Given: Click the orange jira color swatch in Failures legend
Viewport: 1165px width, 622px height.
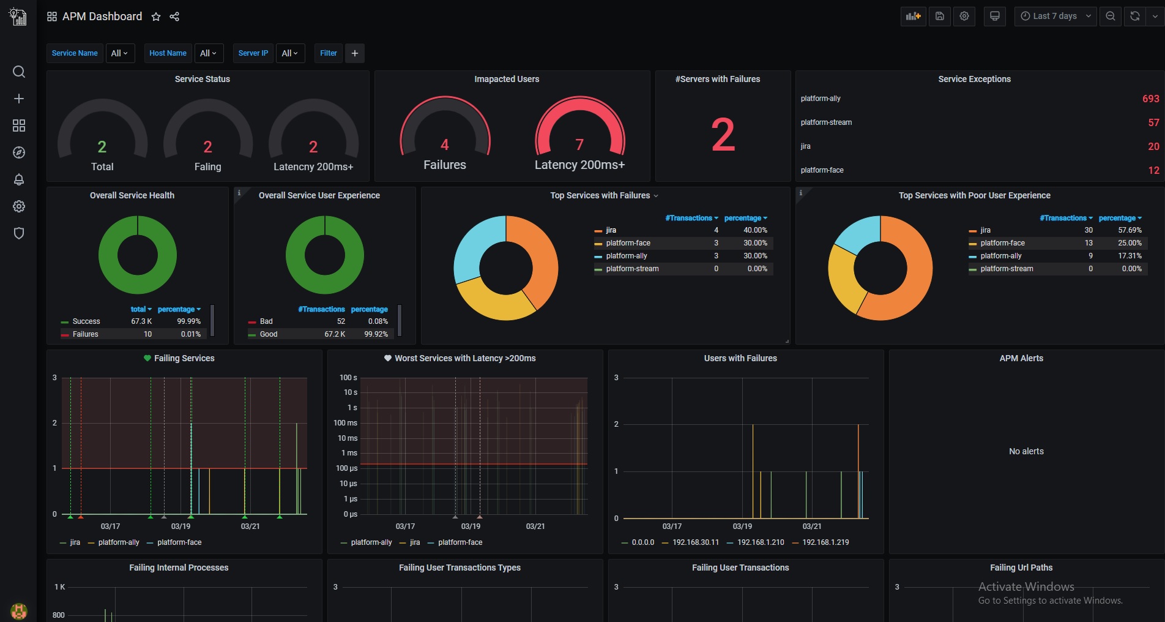Looking at the screenshot, I should [x=598, y=231].
